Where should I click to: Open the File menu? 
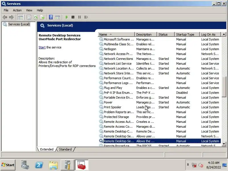pyautogui.click(x=6, y=10)
